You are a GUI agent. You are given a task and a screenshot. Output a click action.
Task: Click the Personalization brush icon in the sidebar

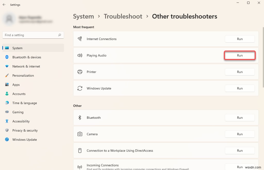pyautogui.click(x=7, y=75)
